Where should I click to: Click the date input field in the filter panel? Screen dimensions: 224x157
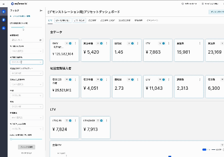point(26,40)
